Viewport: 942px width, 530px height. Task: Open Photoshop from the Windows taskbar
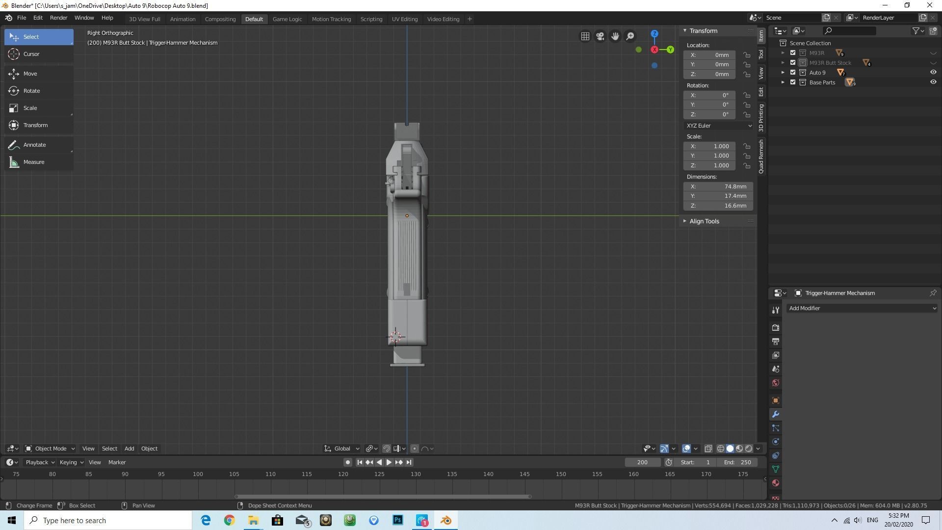pos(398,520)
